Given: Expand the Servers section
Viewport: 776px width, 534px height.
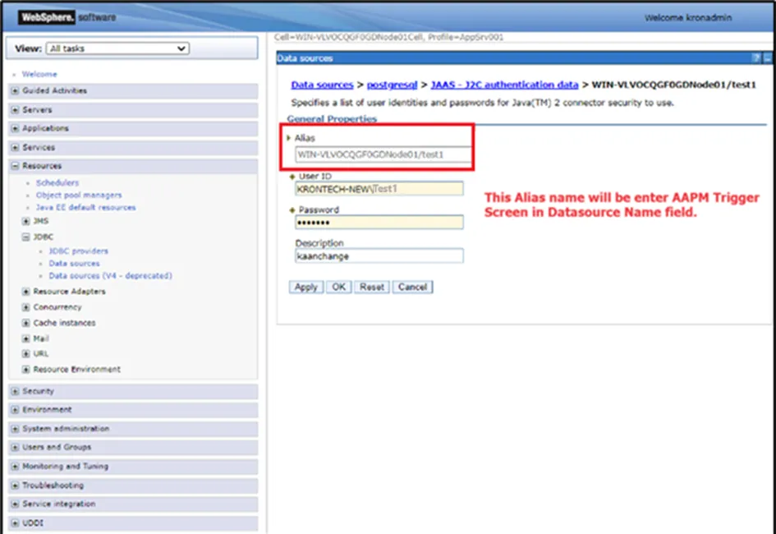Looking at the screenshot, I should point(15,110).
